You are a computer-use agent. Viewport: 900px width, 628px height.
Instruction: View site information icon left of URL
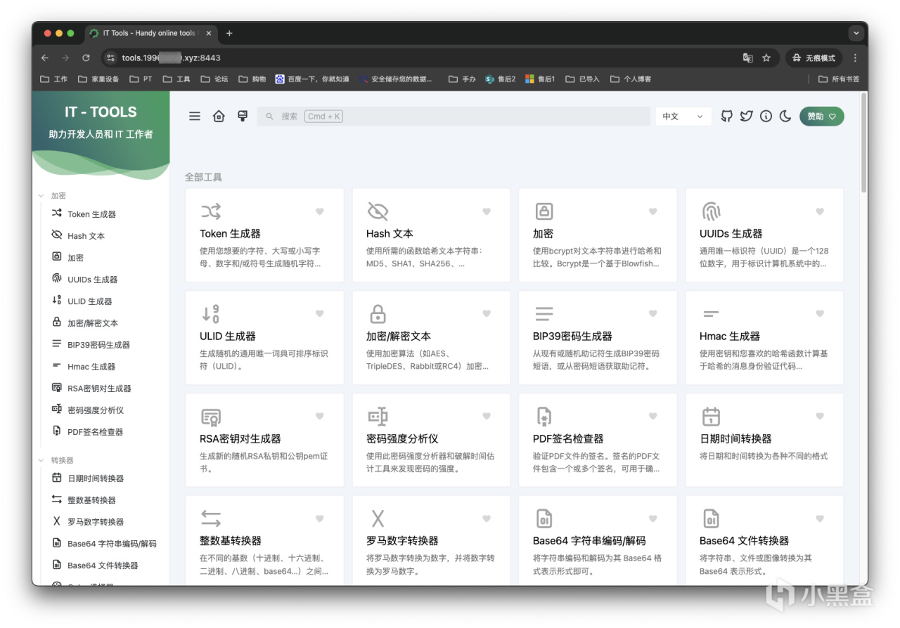pos(110,58)
